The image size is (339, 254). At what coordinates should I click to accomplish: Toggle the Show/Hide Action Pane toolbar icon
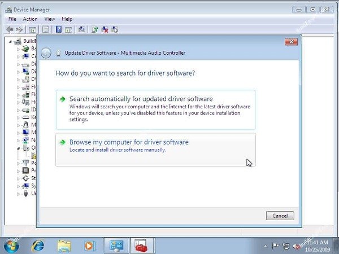click(x=68, y=29)
